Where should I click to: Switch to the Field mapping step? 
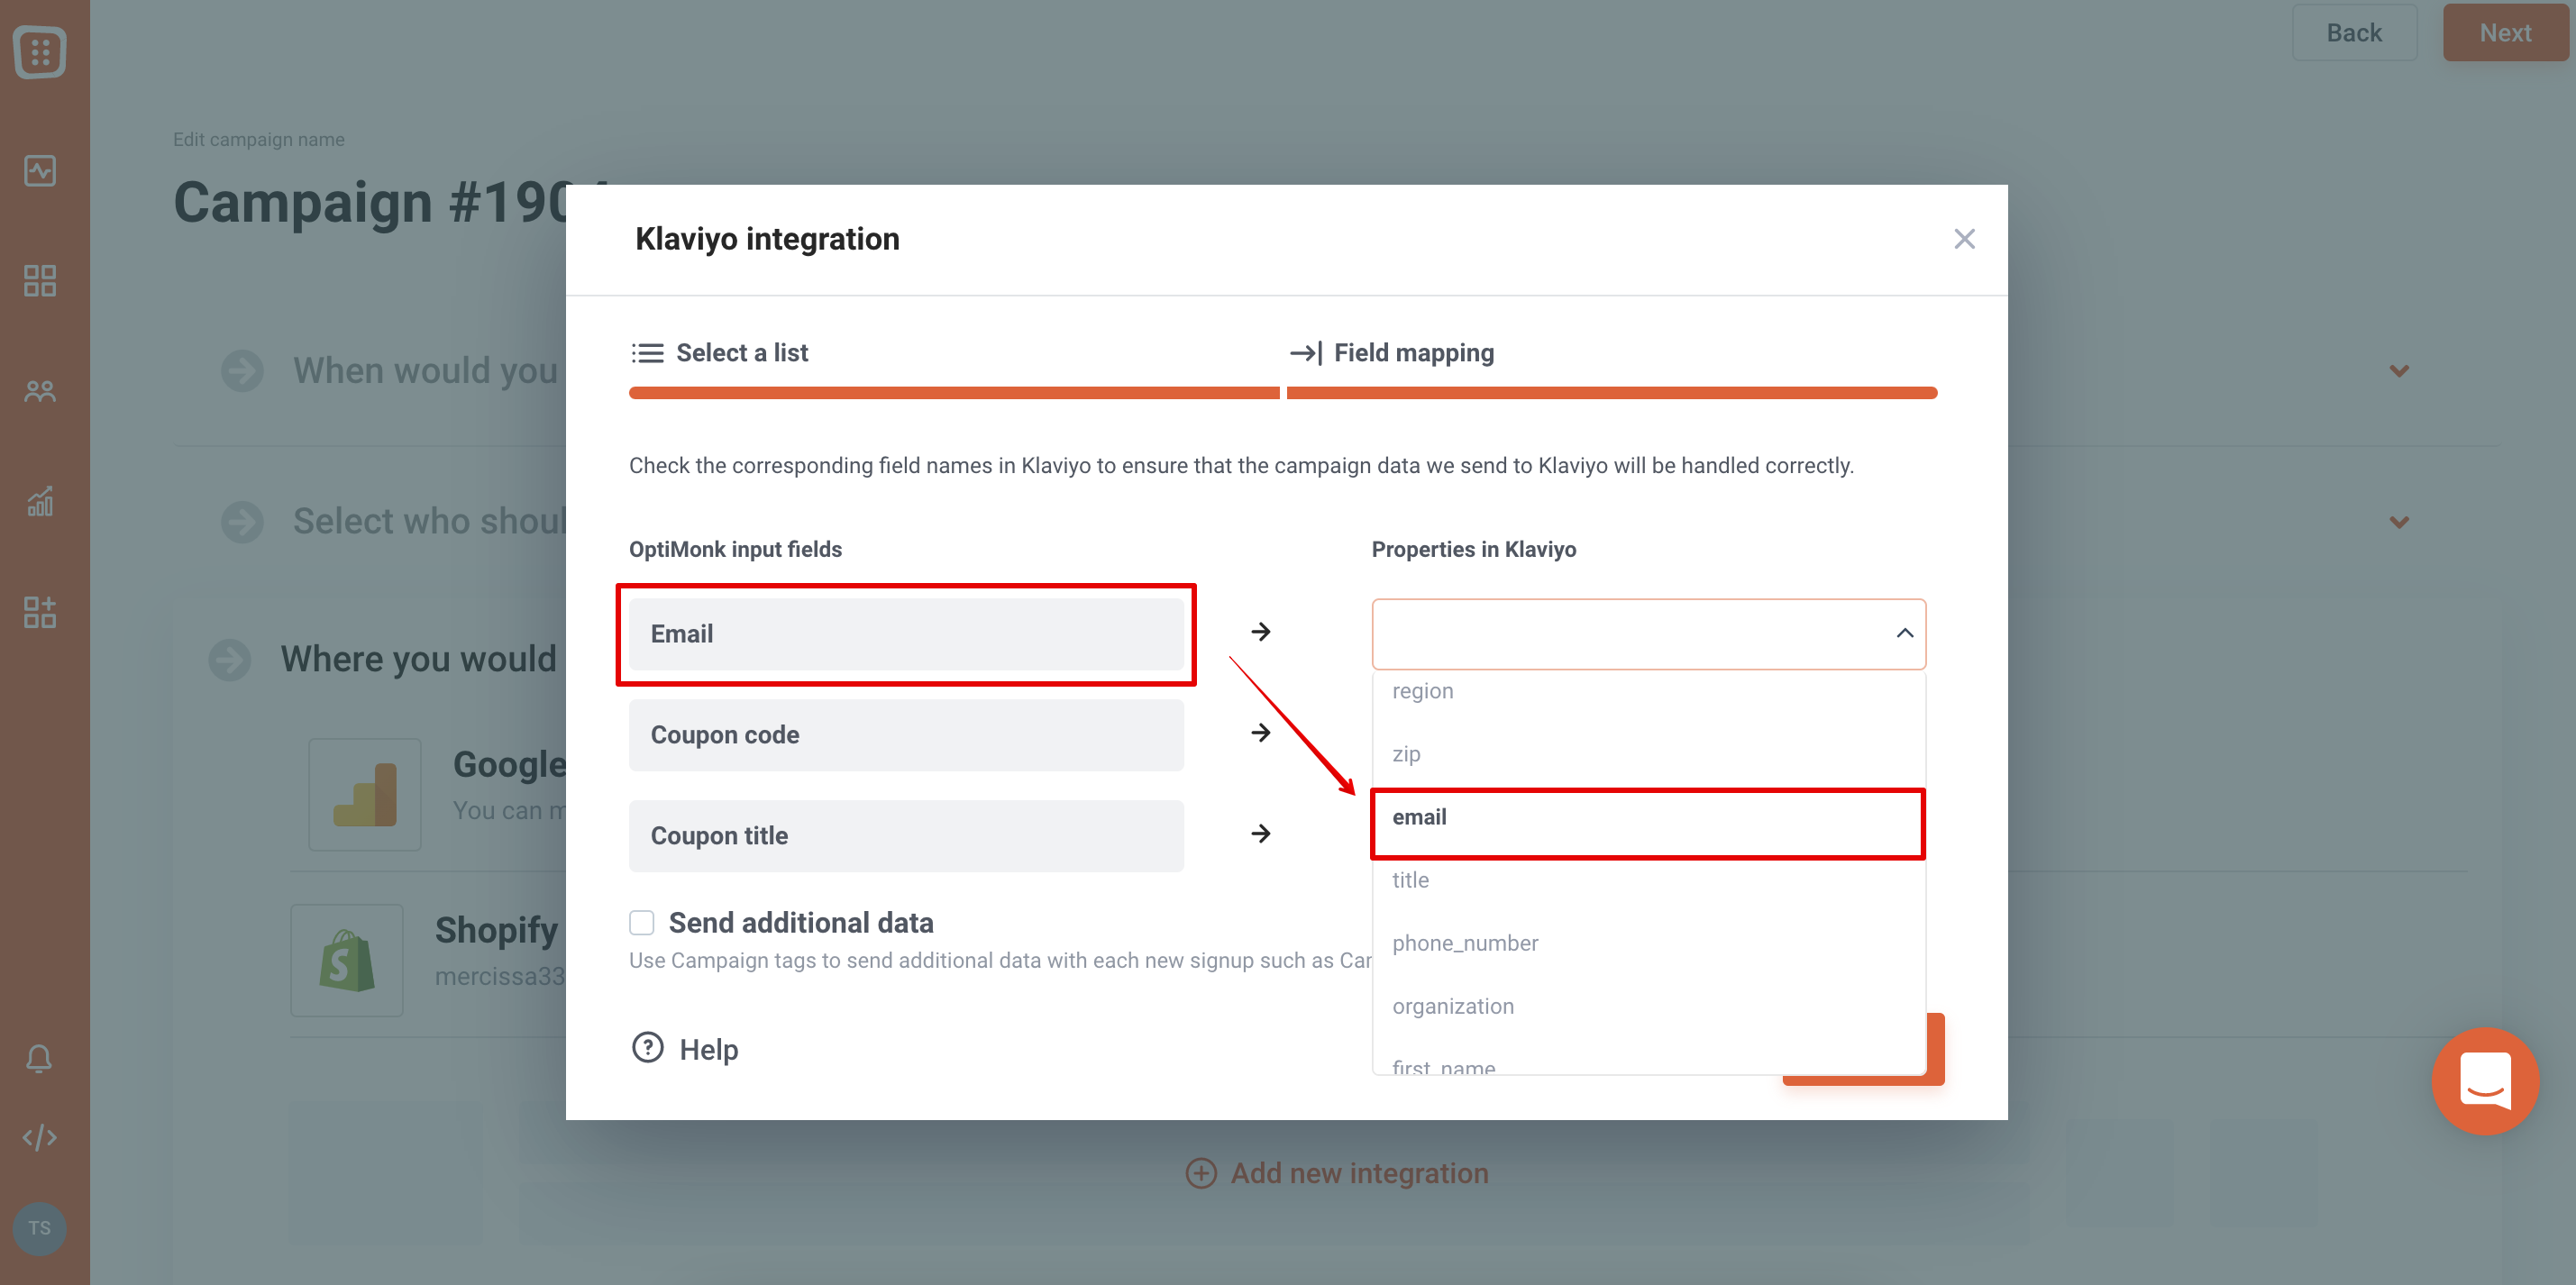pyautogui.click(x=1413, y=352)
